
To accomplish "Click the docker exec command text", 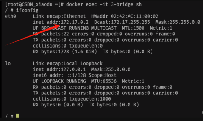I will click(x=104, y=4).
